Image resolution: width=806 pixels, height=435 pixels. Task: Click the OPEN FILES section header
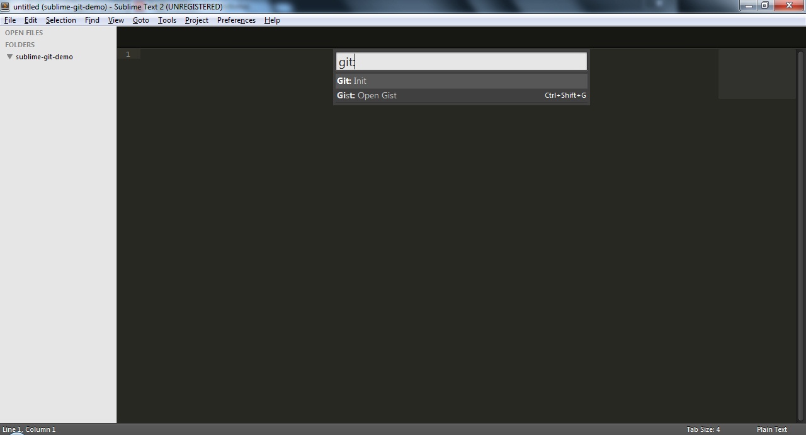(x=24, y=32)
